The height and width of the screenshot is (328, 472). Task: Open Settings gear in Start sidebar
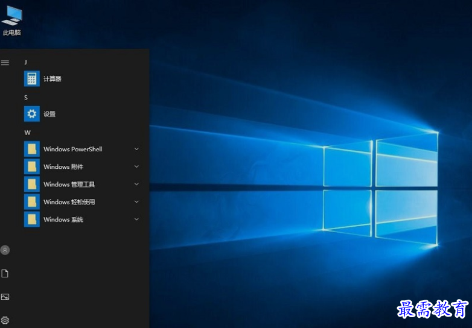point(5,320)
